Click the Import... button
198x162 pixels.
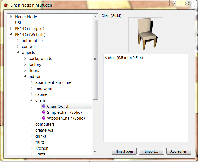click(x=151, y=151)
